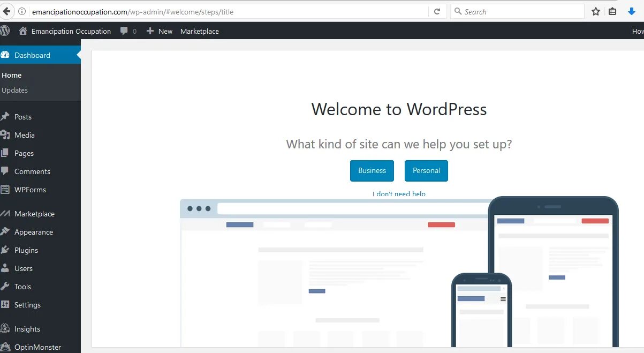Viewport: 644px width, 353px height.
Task: Click "What kind of site can we help you set up?" text
Action: [399, 144]
